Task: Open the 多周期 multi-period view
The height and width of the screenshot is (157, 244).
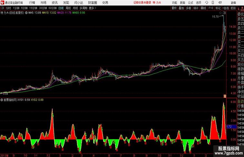Action: (x=83, y=8)
